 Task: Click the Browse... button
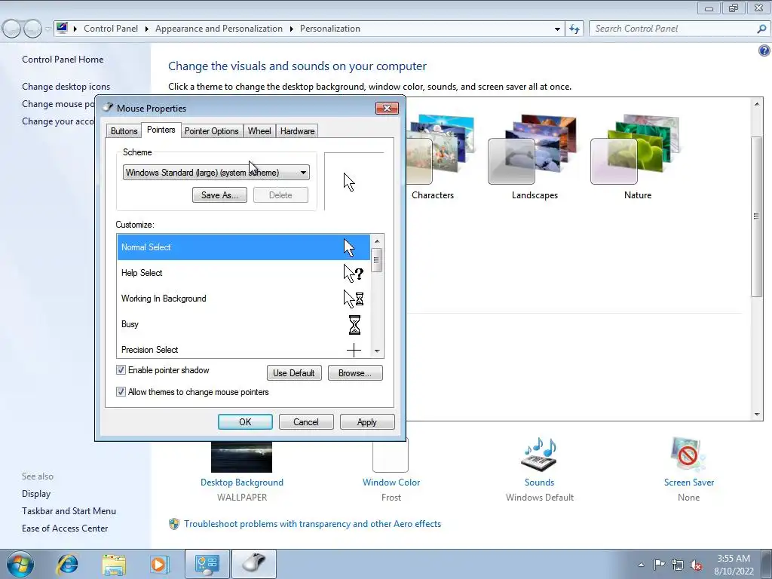coord(355,373)
